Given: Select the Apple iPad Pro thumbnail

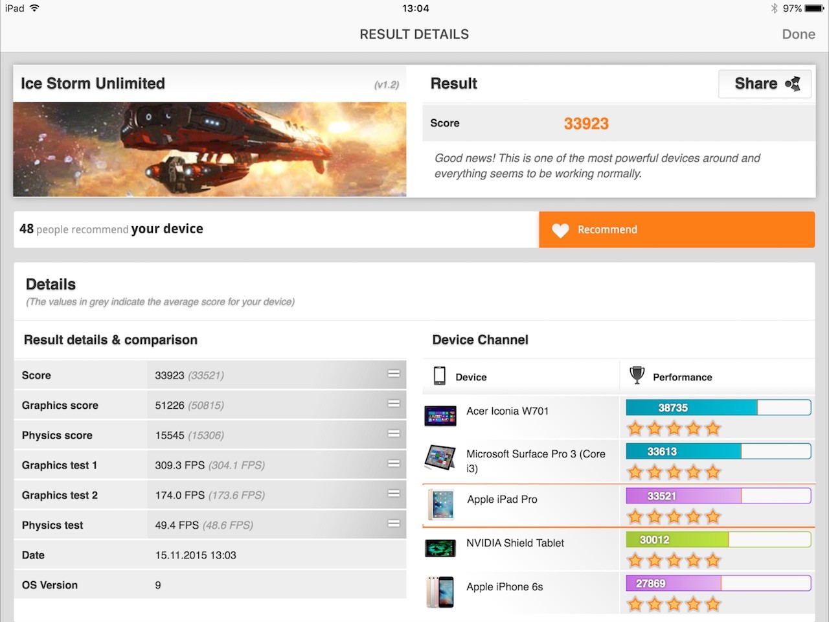Looking at the screenshot, I should click(x=442, y=505).
